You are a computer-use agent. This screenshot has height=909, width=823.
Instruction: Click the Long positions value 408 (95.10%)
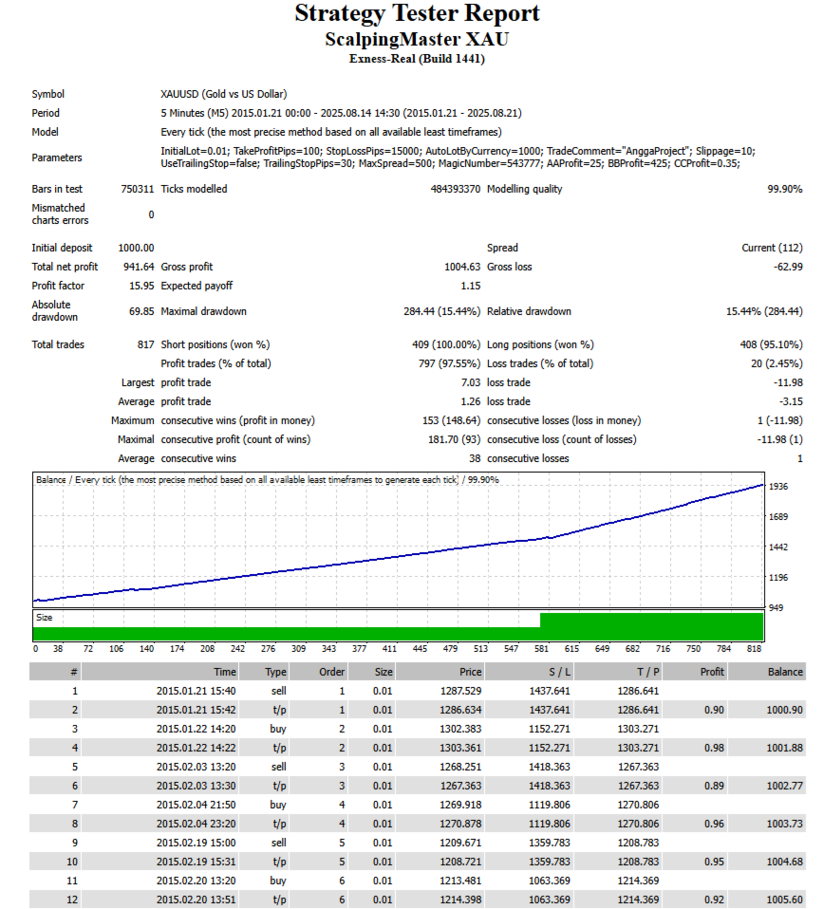coord(772,345)
